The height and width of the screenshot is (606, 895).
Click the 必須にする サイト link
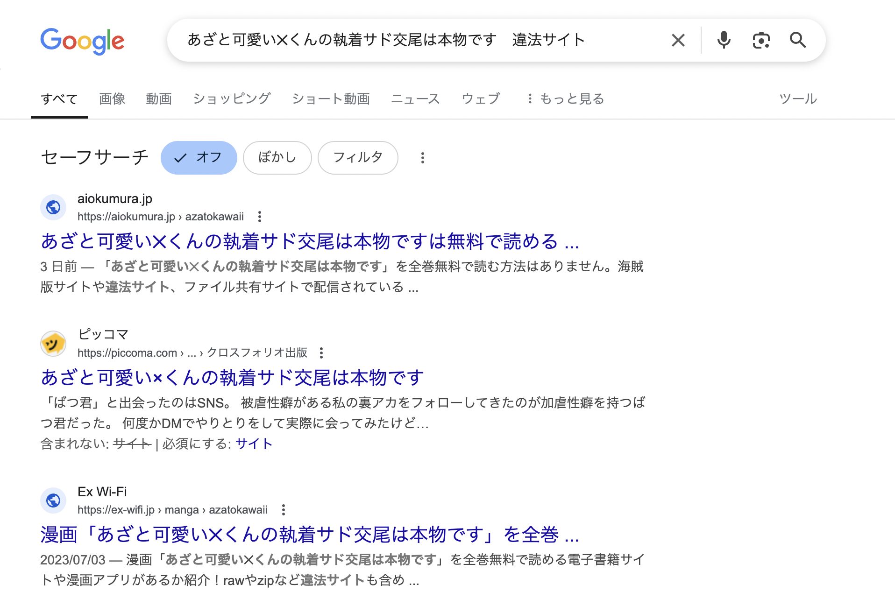click(254, 444)
